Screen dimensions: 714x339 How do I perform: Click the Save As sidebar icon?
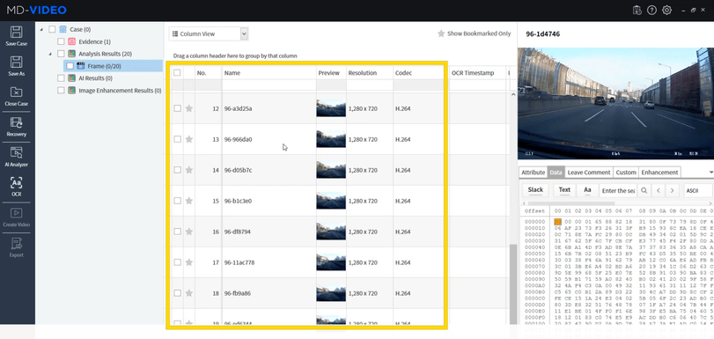17,66
